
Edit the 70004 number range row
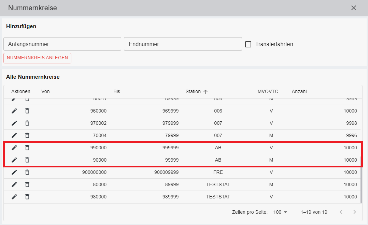pos(14,135)
